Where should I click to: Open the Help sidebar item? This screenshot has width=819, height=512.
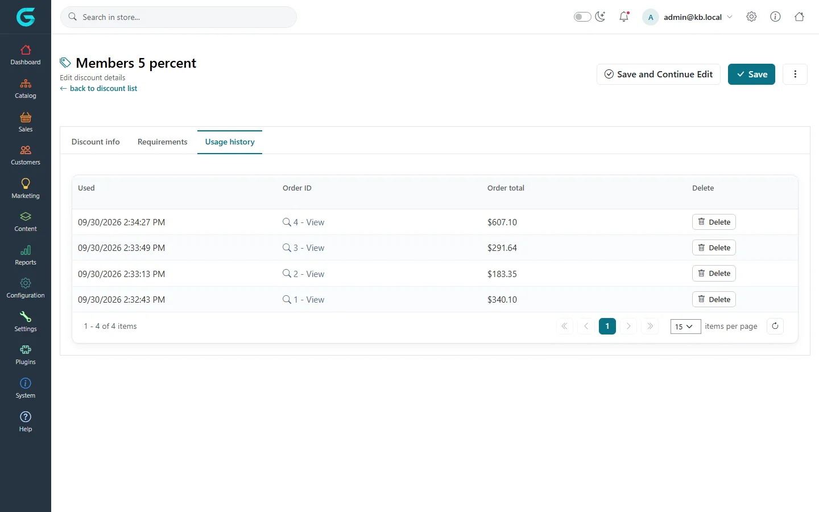[x=26, y=422]
